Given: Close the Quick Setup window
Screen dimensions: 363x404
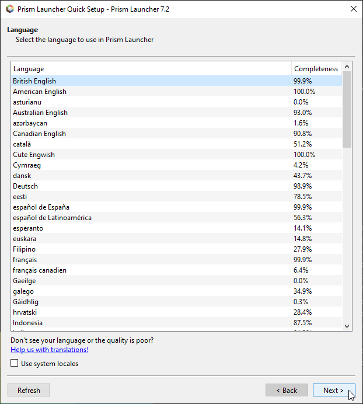Looking at the screenshot, I should [x=353, y=9].
